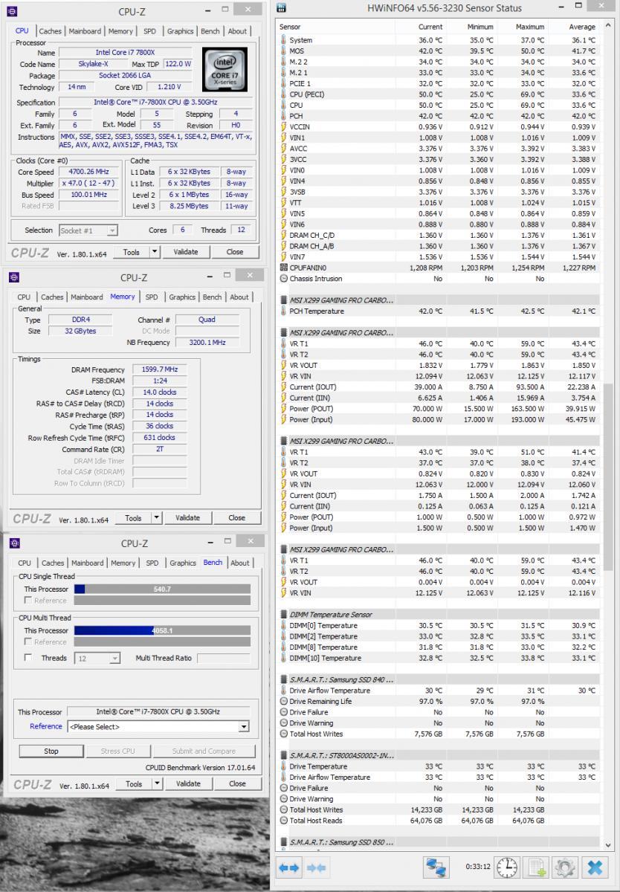The image size is (620, 892).
Task: Click the HWiNFO scrollbar down arrow
Action: pos(609,845)
